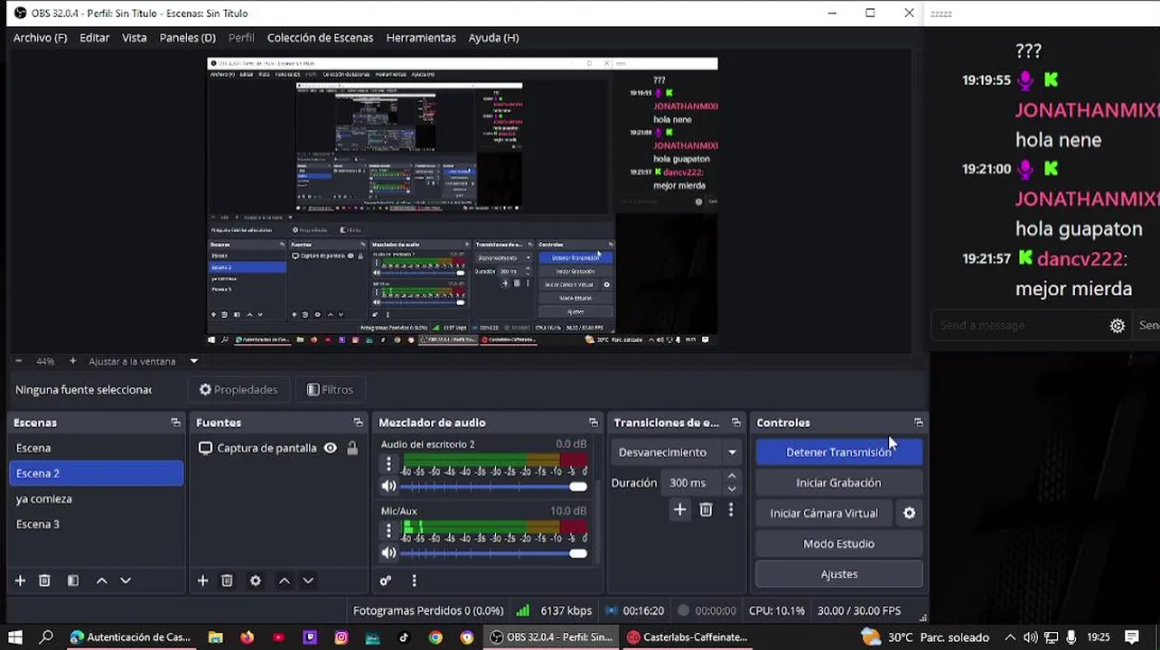Zoom in the preview with plus icon
This screenshot has height=650, width=1160.
[73, 361]
